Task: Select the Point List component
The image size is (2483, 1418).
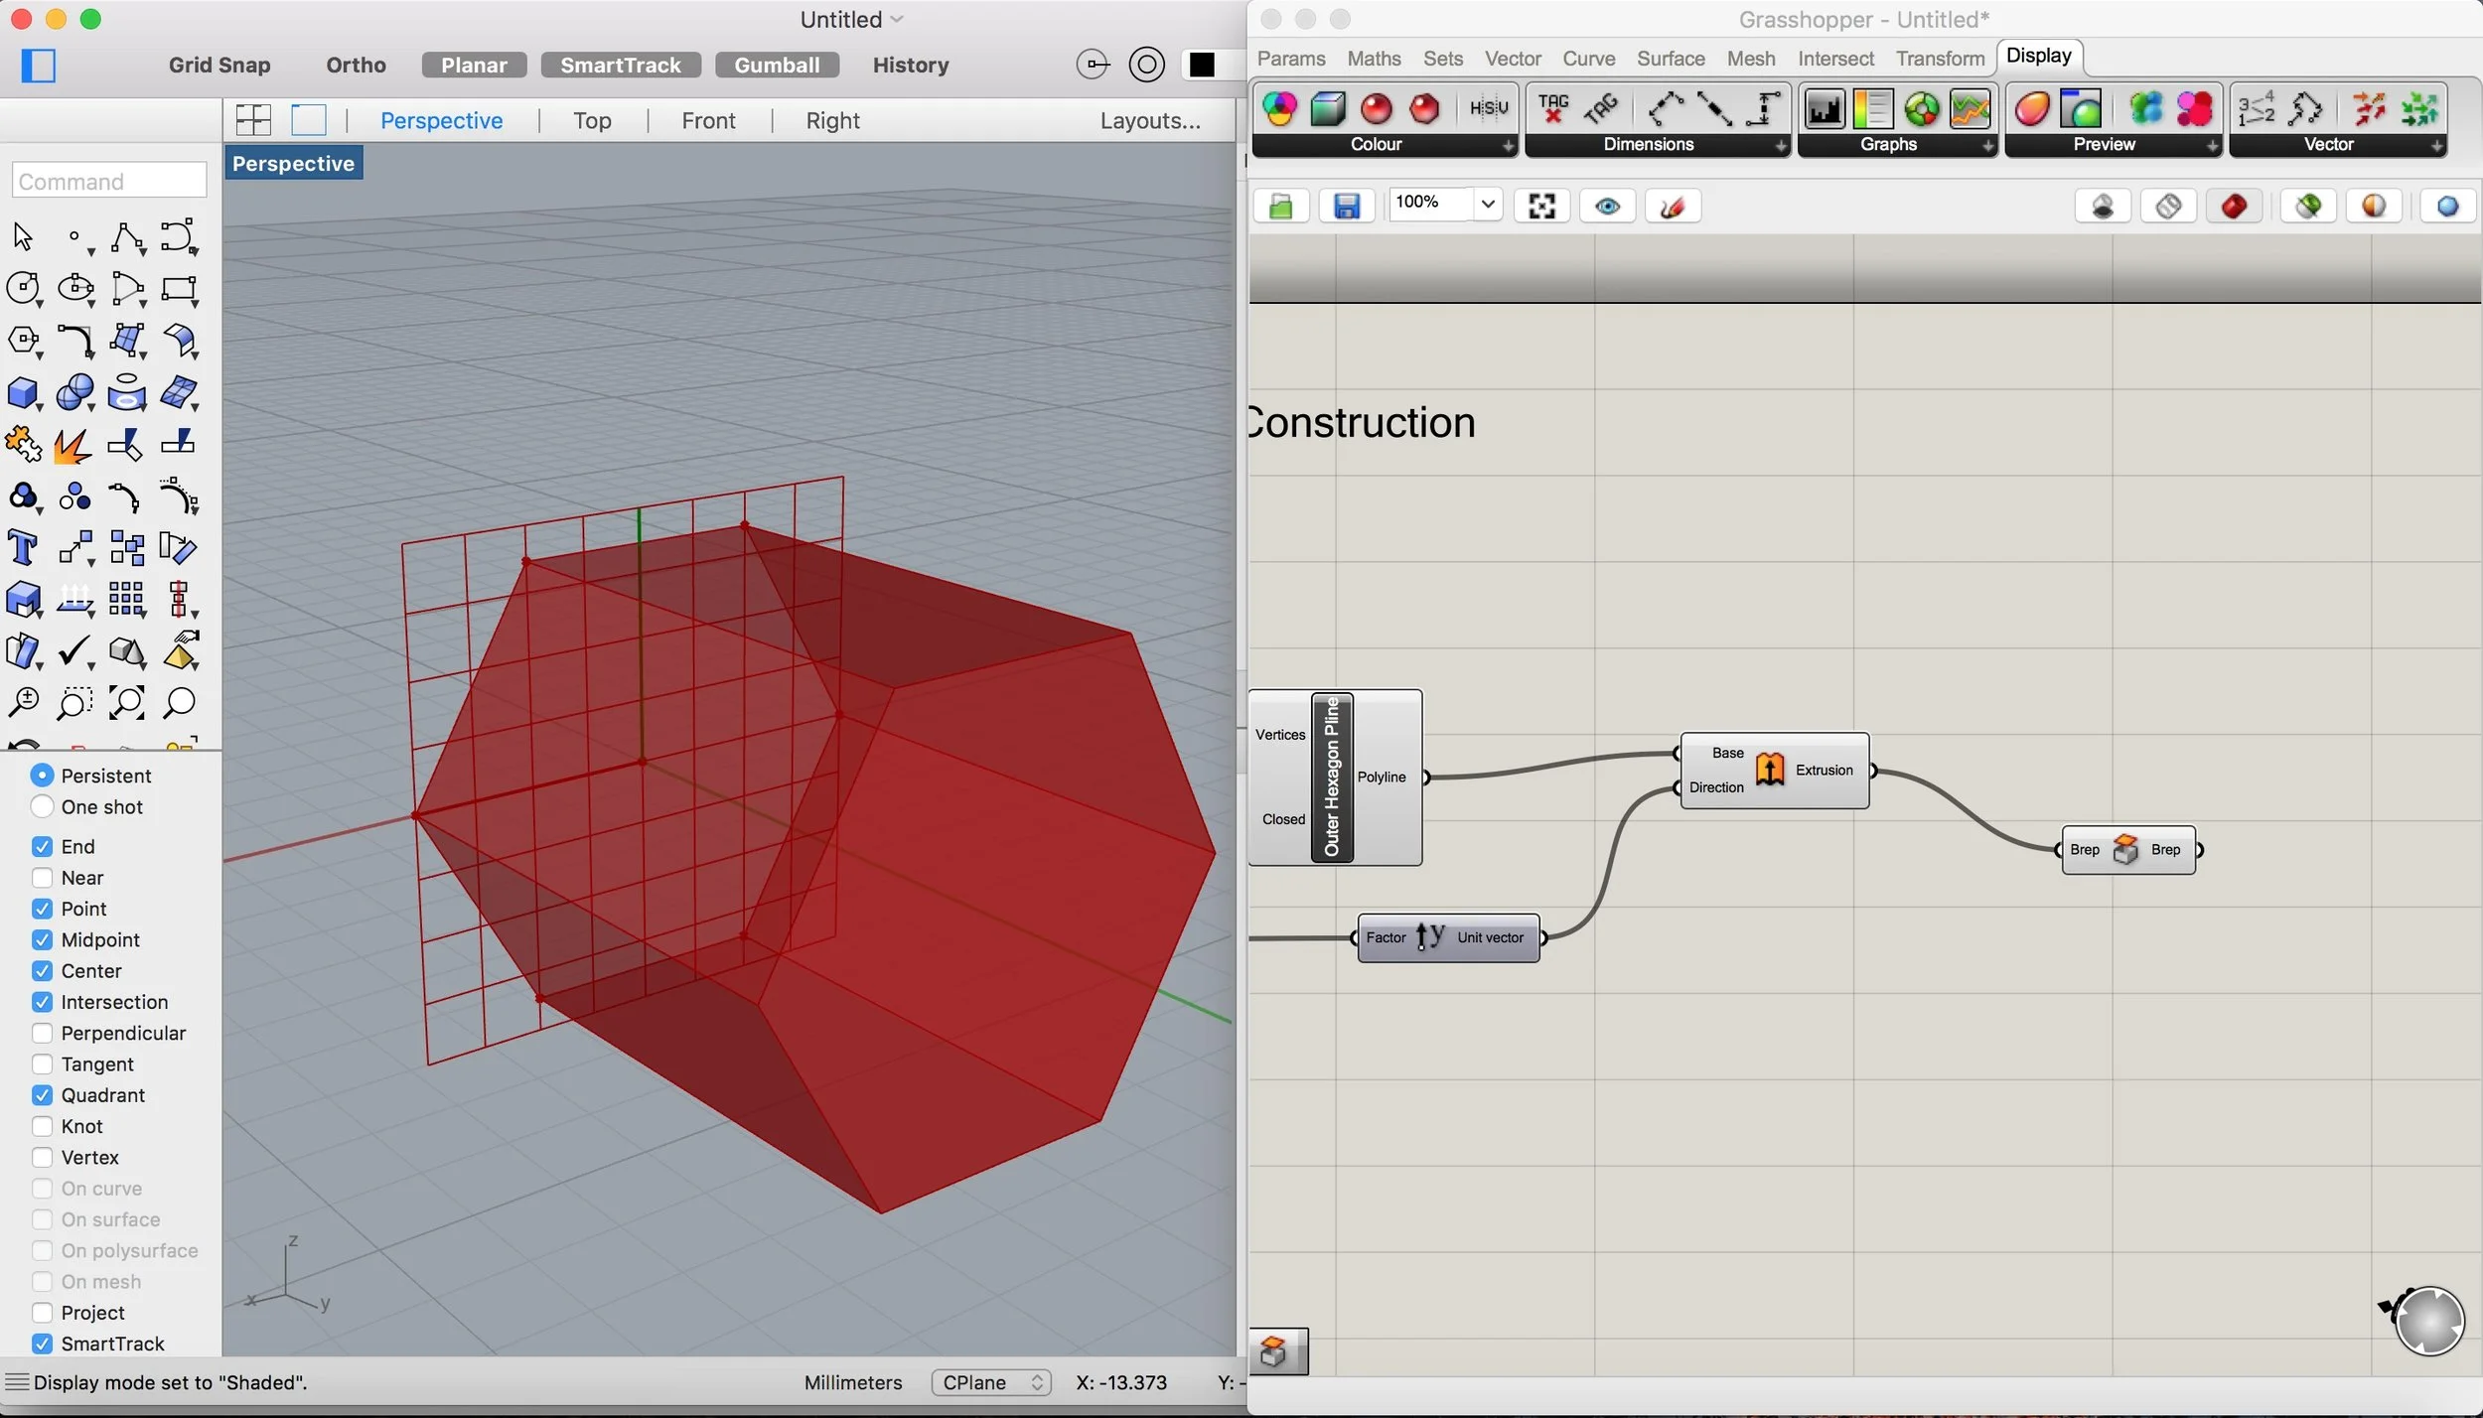Action: [2256, 109]
